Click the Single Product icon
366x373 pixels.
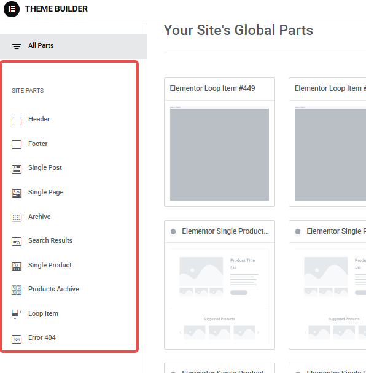(17, 266)
